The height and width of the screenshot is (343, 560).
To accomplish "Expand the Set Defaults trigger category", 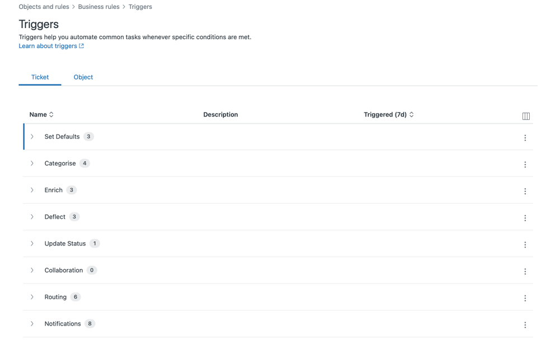I will coord(32,136).
